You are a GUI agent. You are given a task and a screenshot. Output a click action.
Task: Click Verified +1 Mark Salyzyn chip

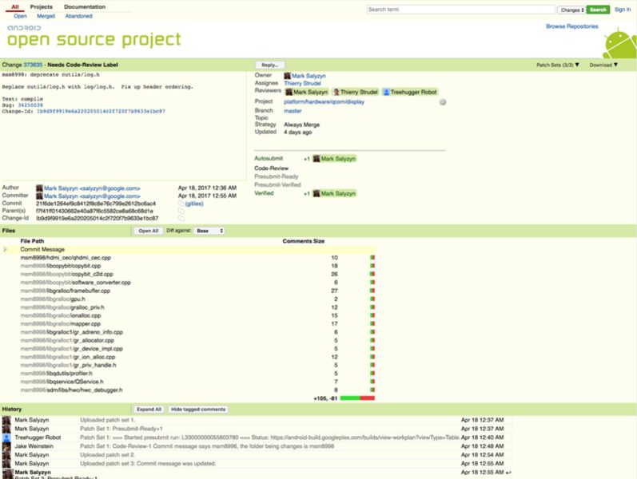[334, 194]
